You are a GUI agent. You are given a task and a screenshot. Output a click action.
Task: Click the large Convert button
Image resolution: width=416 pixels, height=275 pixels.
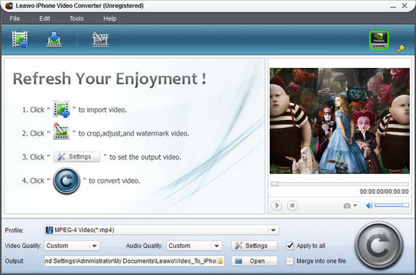pyautogui.click(x=379, y=246)
